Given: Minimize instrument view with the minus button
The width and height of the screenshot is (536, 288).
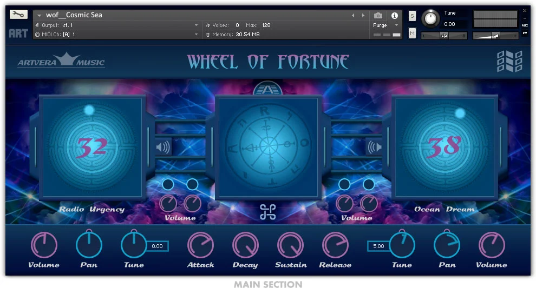Looking at the screenshot, I should [525, 18].
